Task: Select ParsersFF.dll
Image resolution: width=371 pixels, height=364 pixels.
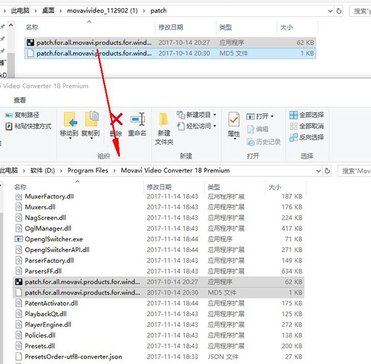Action: 158,271
